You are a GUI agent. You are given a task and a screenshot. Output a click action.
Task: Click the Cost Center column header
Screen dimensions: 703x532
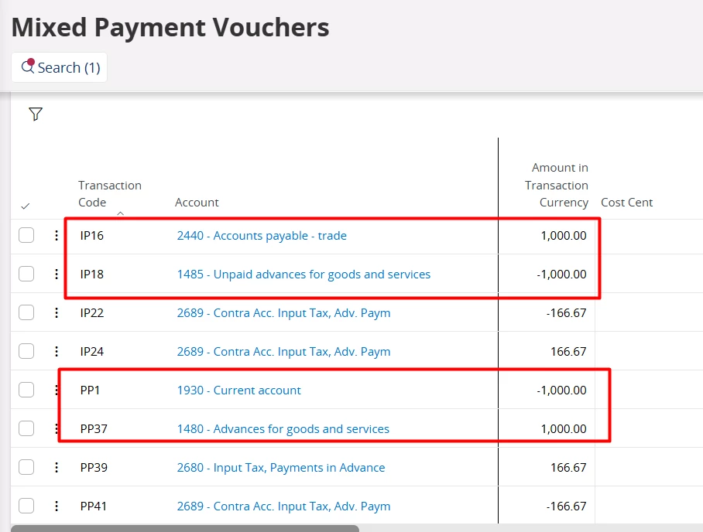pos(626,203)
